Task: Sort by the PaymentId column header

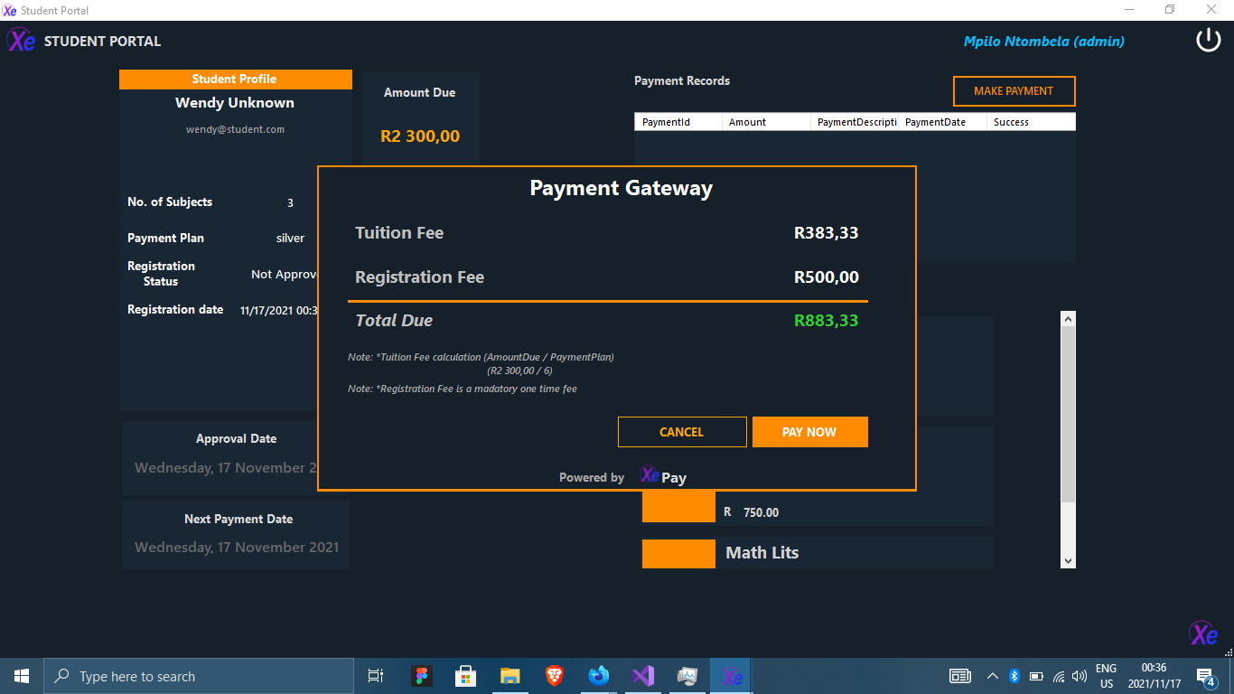Action: click(x=678, y=122)
